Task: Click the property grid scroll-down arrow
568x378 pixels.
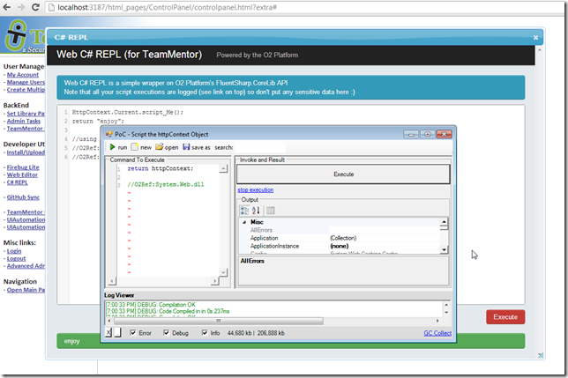Action: 444,249
